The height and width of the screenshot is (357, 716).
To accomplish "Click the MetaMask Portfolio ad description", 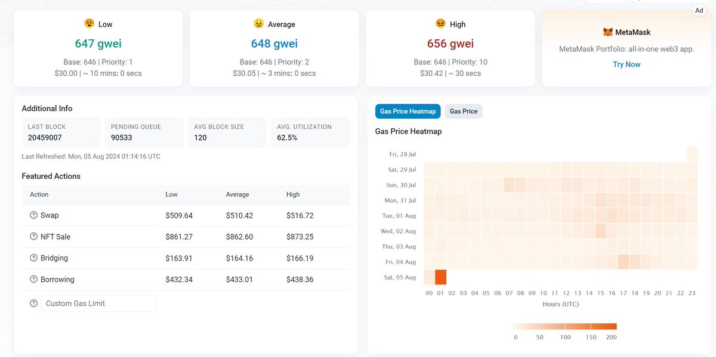I will click(x=626, y=49).
